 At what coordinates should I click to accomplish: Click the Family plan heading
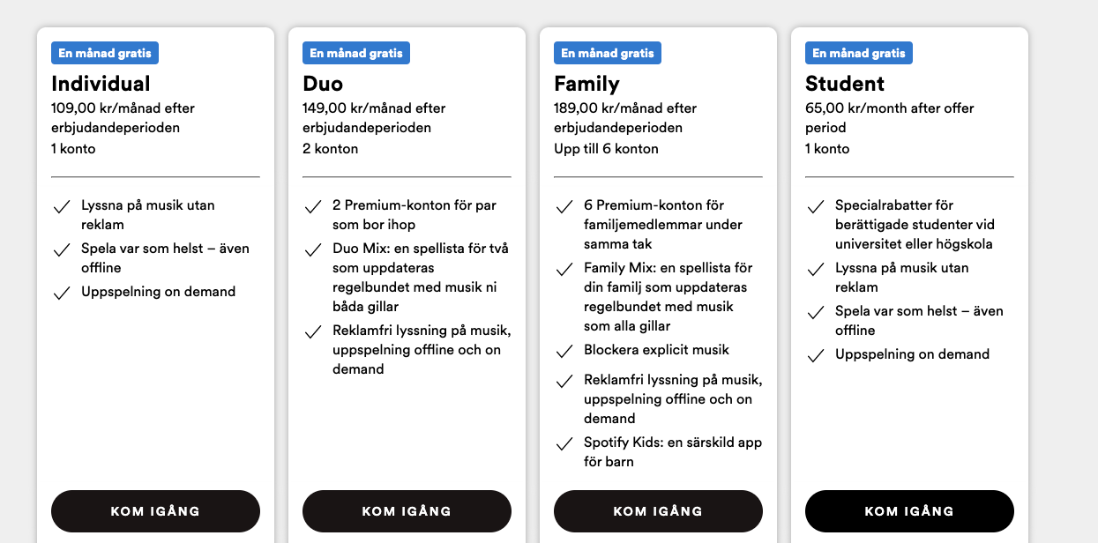(586, 84)
